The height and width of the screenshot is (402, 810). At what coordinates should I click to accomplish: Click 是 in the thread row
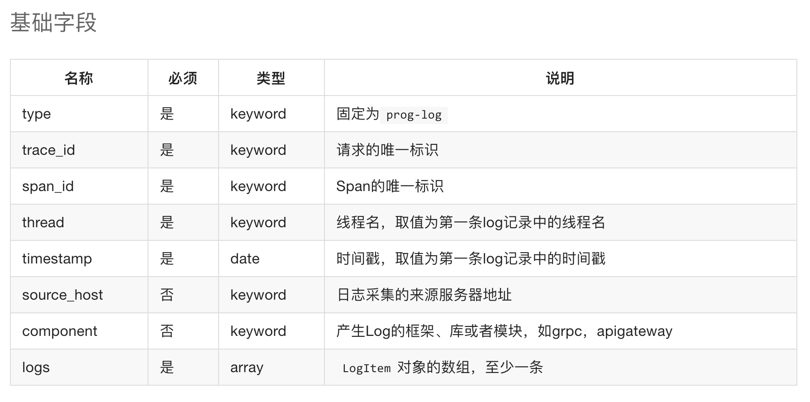(167, 222)
